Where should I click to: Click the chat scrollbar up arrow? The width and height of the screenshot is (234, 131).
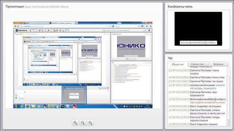[228, 121]
